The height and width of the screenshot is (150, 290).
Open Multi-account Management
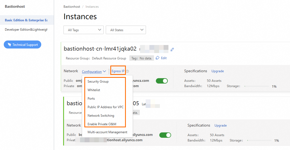point(107,132)
